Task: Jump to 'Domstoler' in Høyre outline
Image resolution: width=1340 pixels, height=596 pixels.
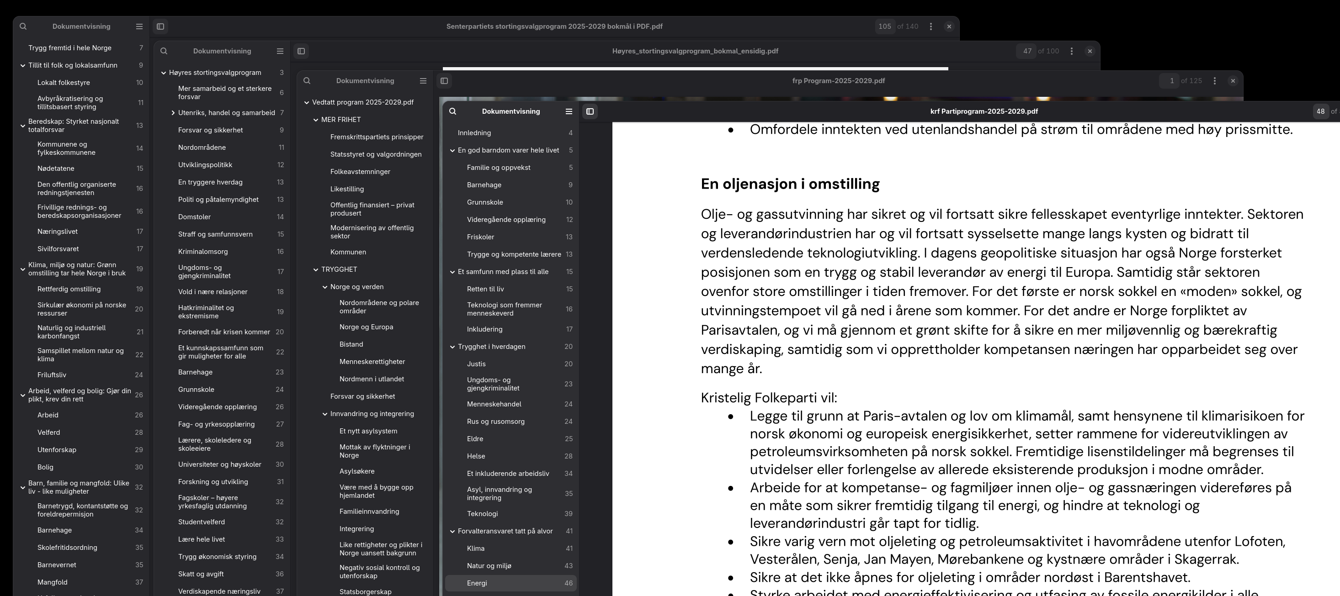Action: pos(194,216)
